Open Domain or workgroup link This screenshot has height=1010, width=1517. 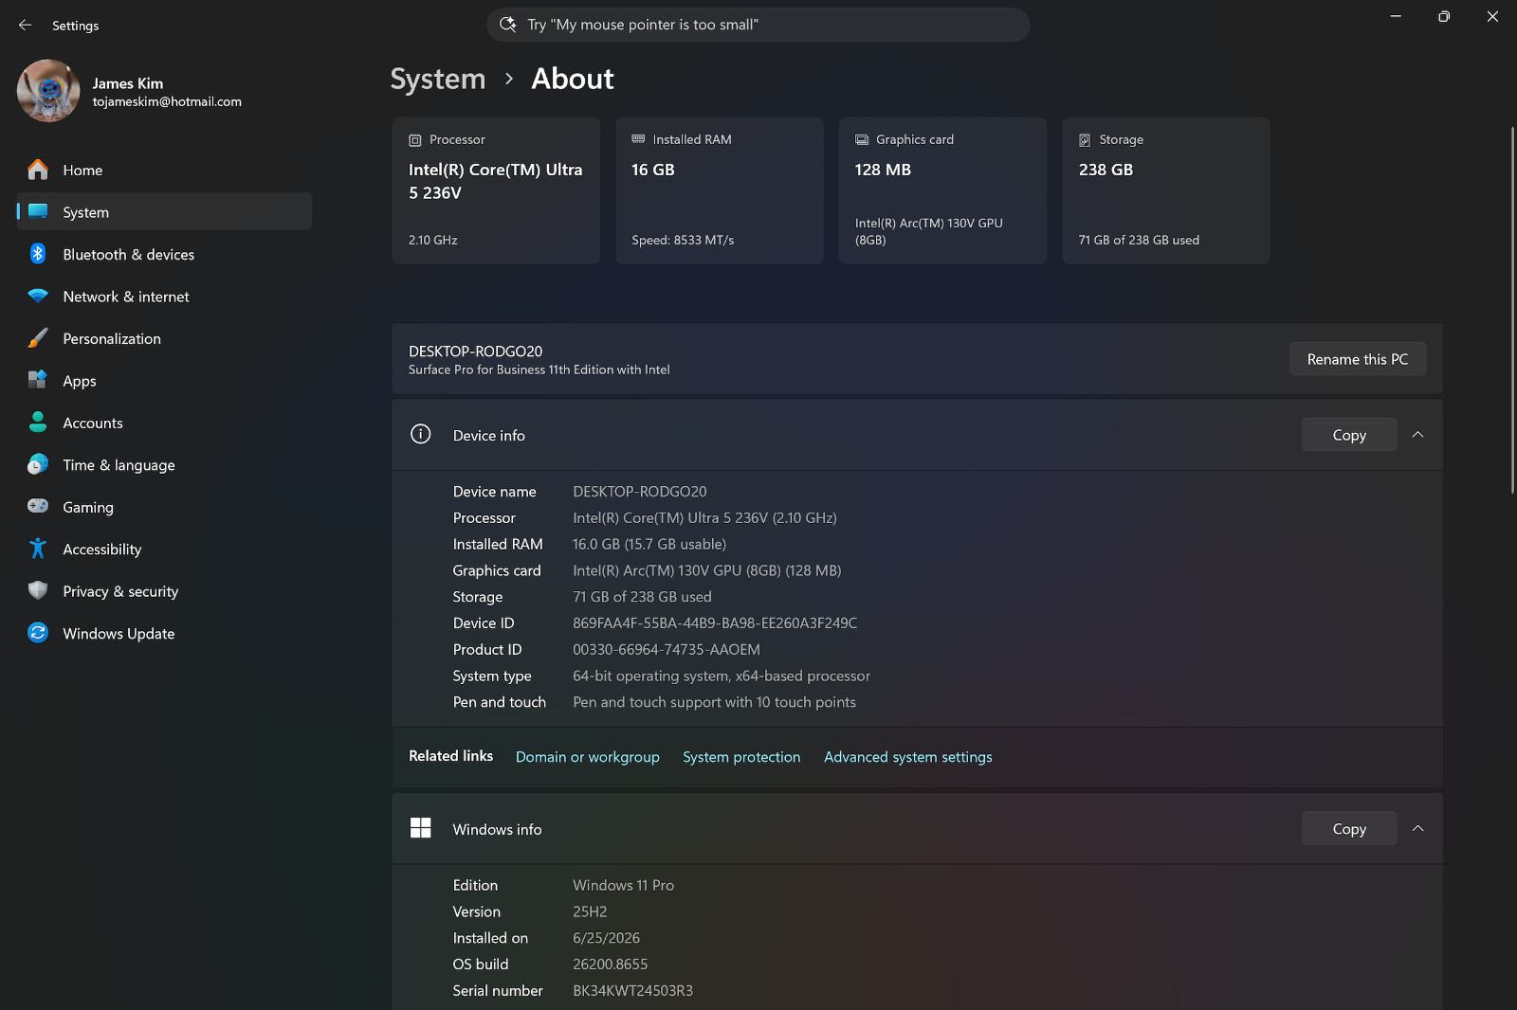pos(588,757)
